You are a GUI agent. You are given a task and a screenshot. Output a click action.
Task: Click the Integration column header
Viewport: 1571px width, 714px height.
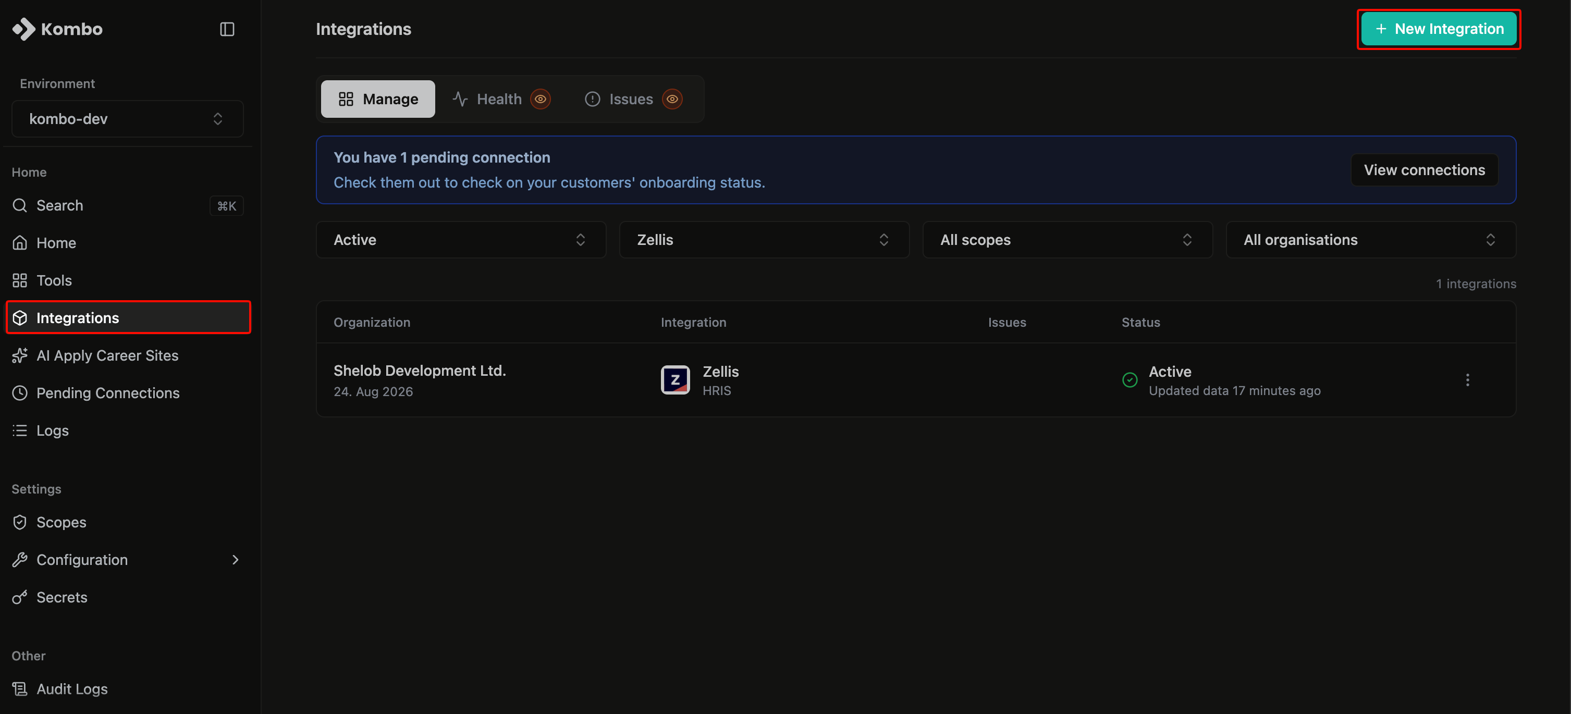click(693, 322)
